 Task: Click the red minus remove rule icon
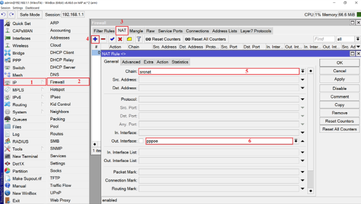103,39
